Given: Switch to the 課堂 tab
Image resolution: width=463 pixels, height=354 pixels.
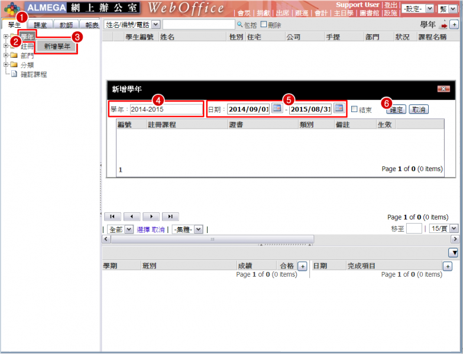Looking at the screenshot, I should [x=40, y=25].
